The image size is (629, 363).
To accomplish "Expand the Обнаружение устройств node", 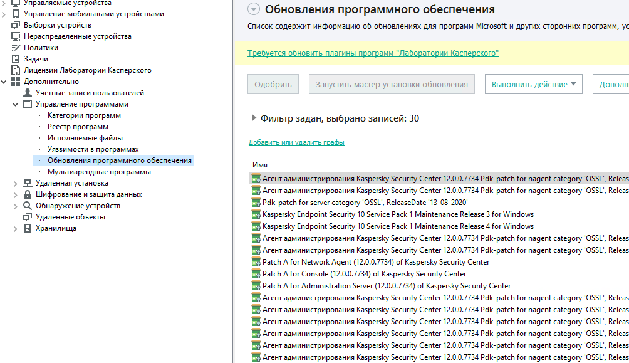I will point(15,206).
